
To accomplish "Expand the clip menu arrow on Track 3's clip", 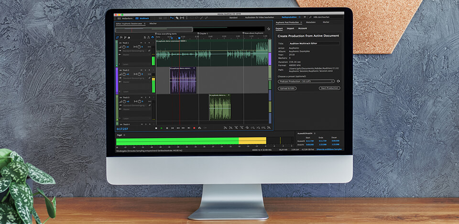I will (195, 68).
